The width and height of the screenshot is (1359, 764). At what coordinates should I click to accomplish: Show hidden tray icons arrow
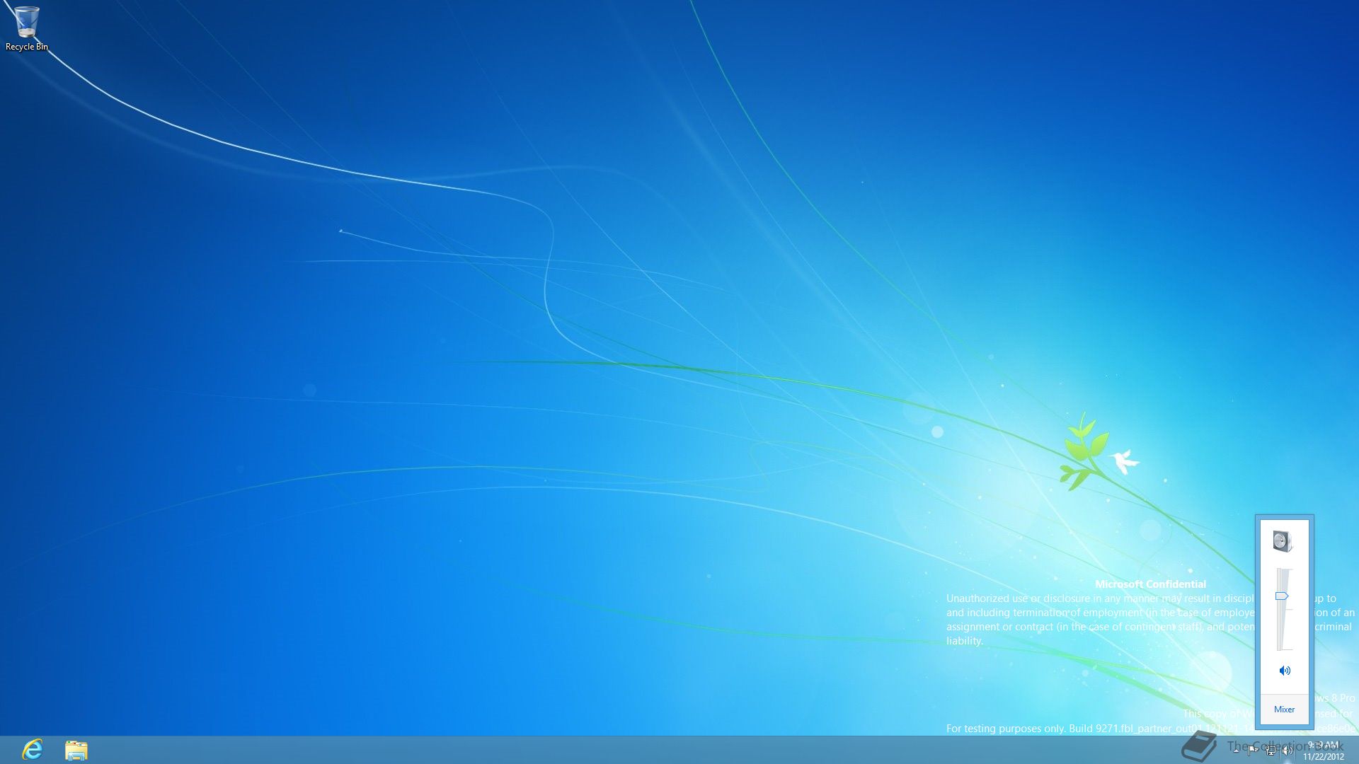tap(1236, 751)
